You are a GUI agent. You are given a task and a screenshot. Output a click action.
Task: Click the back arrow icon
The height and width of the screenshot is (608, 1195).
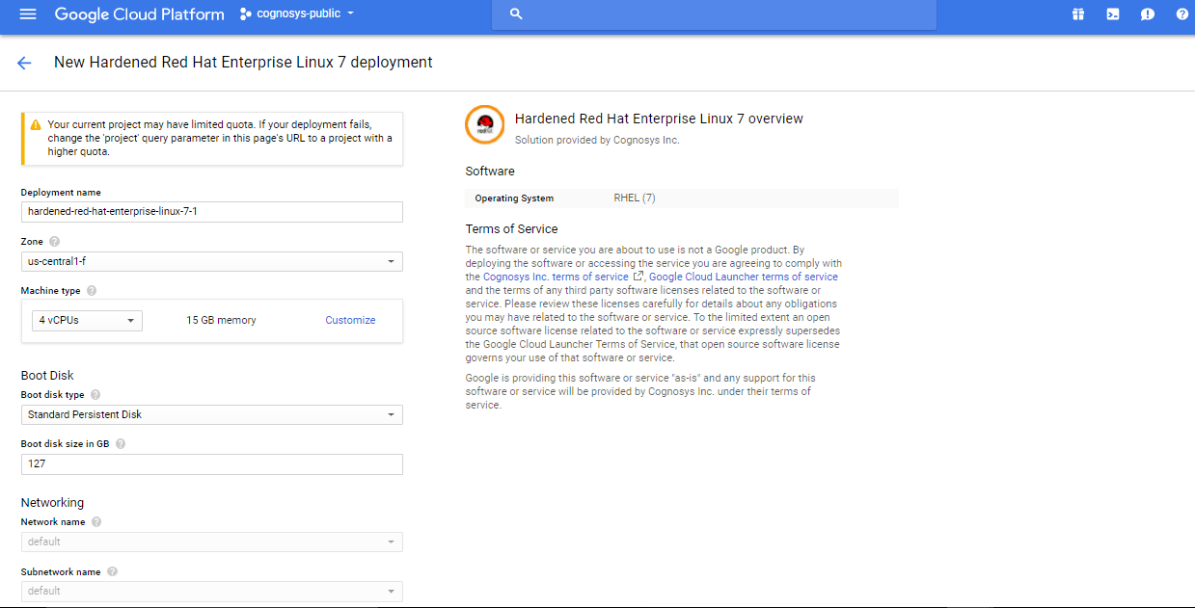(x=24, y=63)
